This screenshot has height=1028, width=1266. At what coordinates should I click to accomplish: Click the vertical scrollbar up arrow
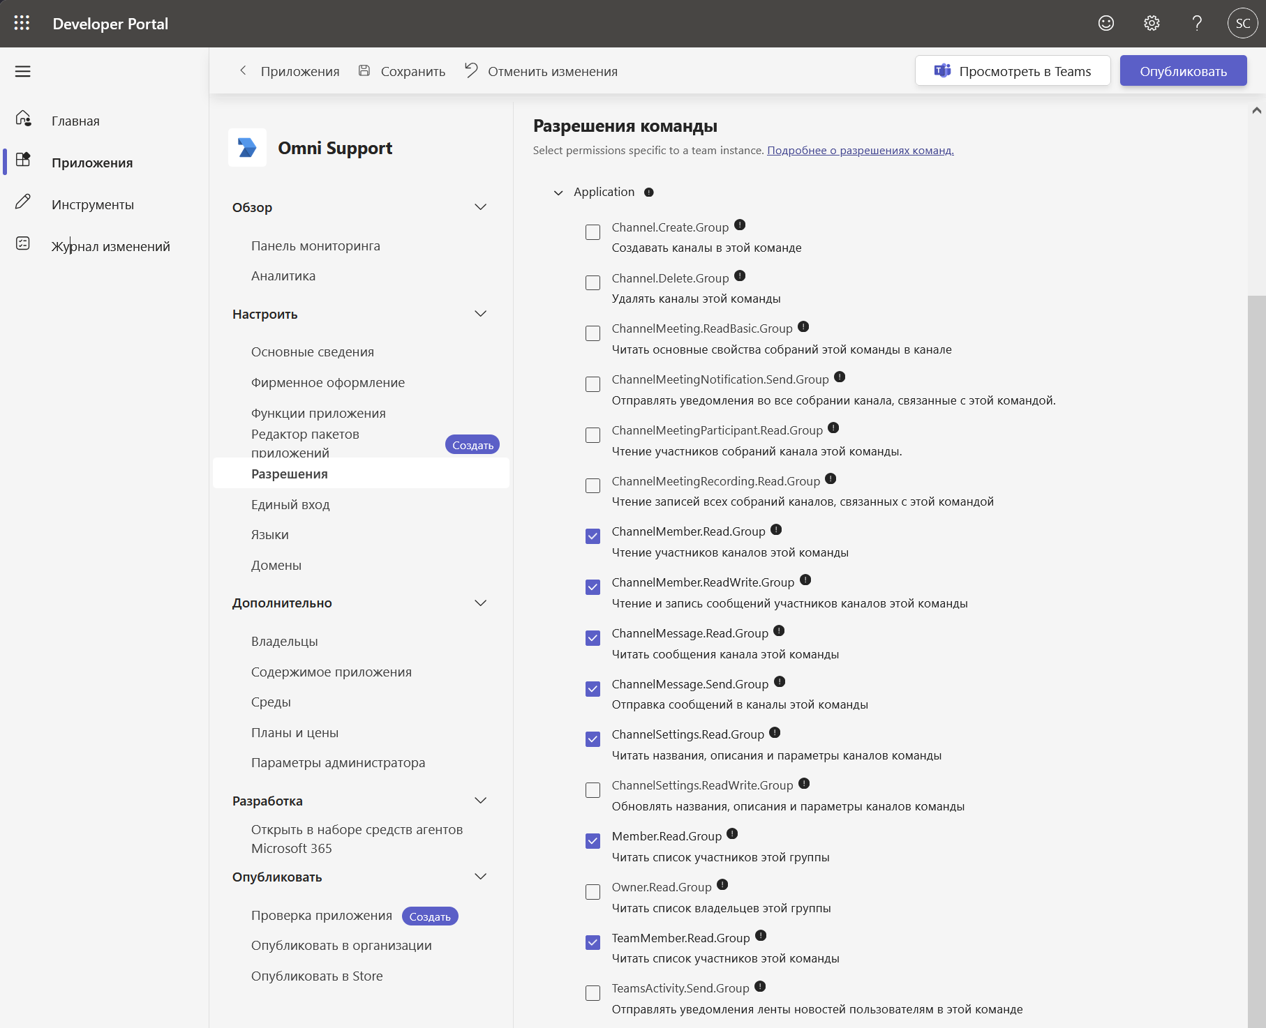1256,110
